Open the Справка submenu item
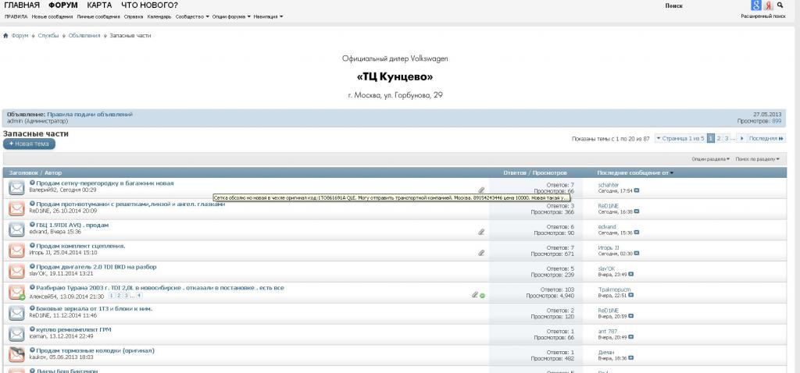 pos(134,17)
